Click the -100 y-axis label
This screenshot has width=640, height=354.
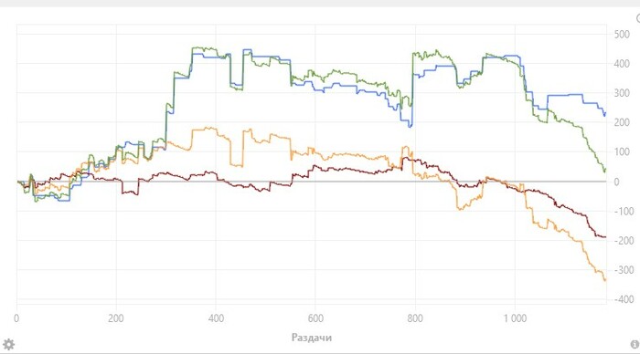tap(624, 211)
